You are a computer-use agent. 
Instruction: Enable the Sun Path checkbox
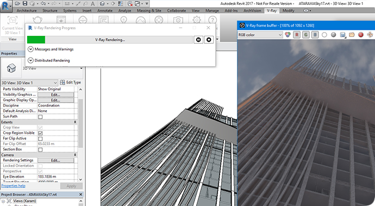[40, 117]
